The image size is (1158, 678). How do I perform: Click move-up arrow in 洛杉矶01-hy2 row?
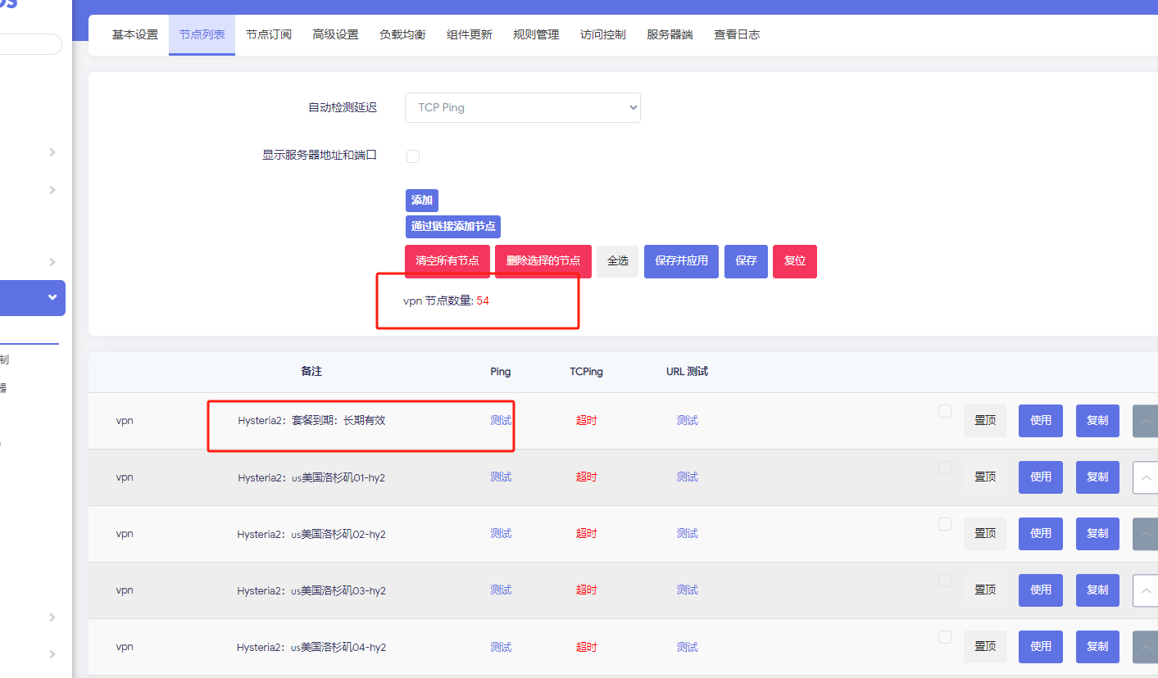pyautogui.click(x=1146, y=477)
